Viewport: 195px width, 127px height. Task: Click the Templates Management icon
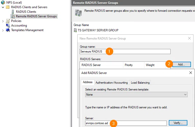click(8, 30)
